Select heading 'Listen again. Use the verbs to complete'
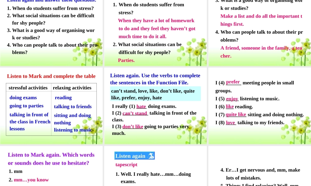The image size is (311, 186). click(x=155, y=76)
